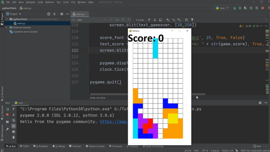Expand External Libraries node
The width and height of the screenshot is (270, 152).
click(6, 27)
